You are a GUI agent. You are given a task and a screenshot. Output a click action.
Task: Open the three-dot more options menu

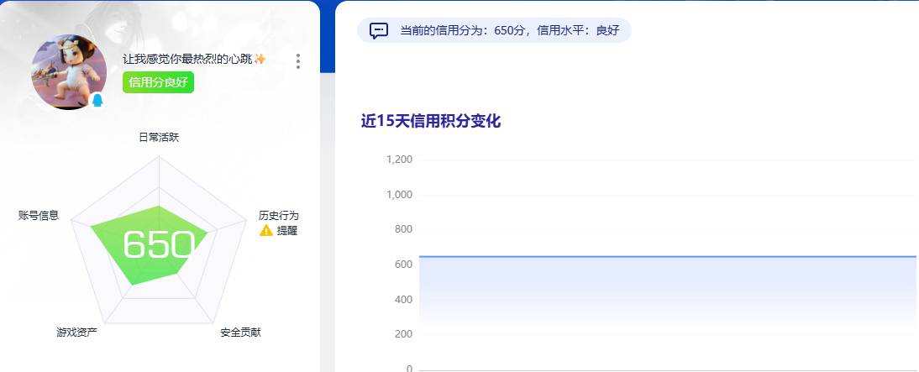click(298, 61)
